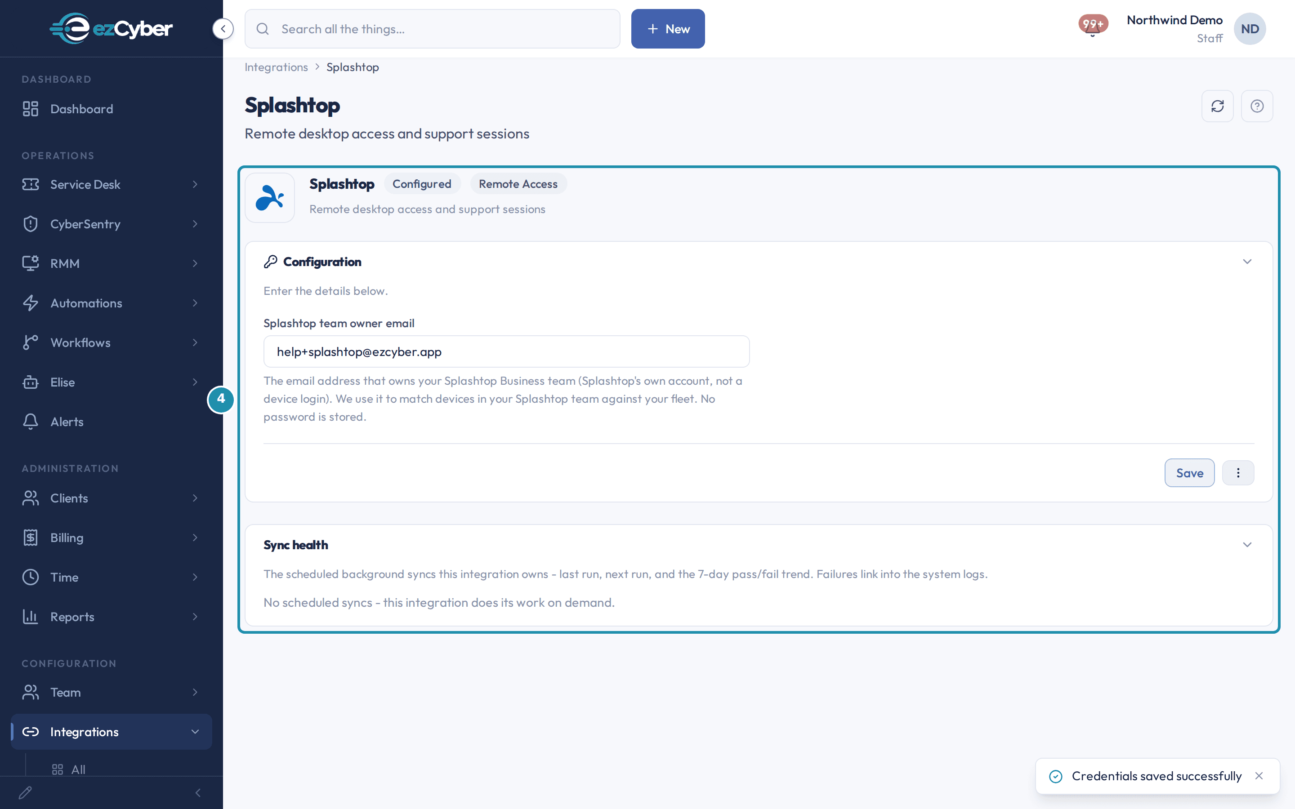Click the RMM monitor icon
Viewport: 1295px width, 809px height.
click(x=31, y=263)
